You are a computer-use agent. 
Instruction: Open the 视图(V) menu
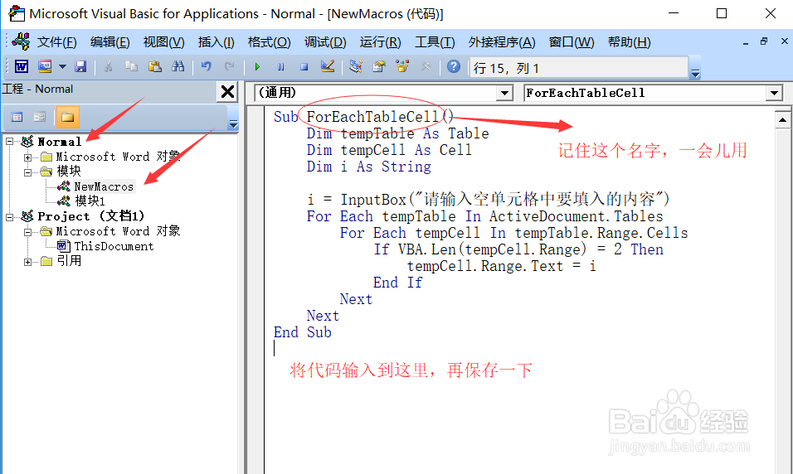point(163,42)
